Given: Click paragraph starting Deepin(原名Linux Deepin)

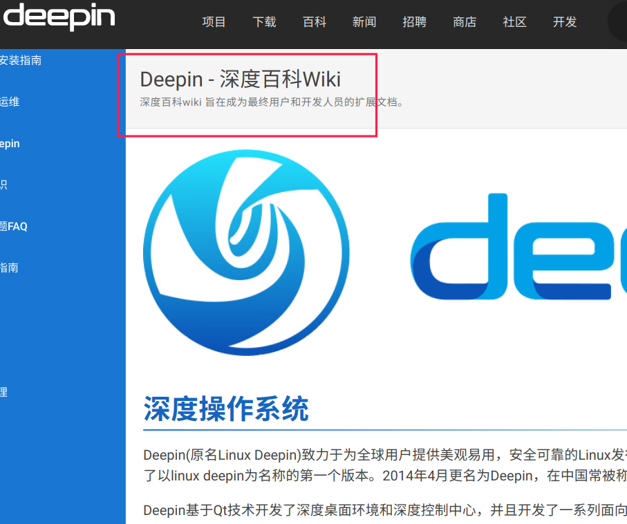Looking at the screenshot, I should point(385,465).
